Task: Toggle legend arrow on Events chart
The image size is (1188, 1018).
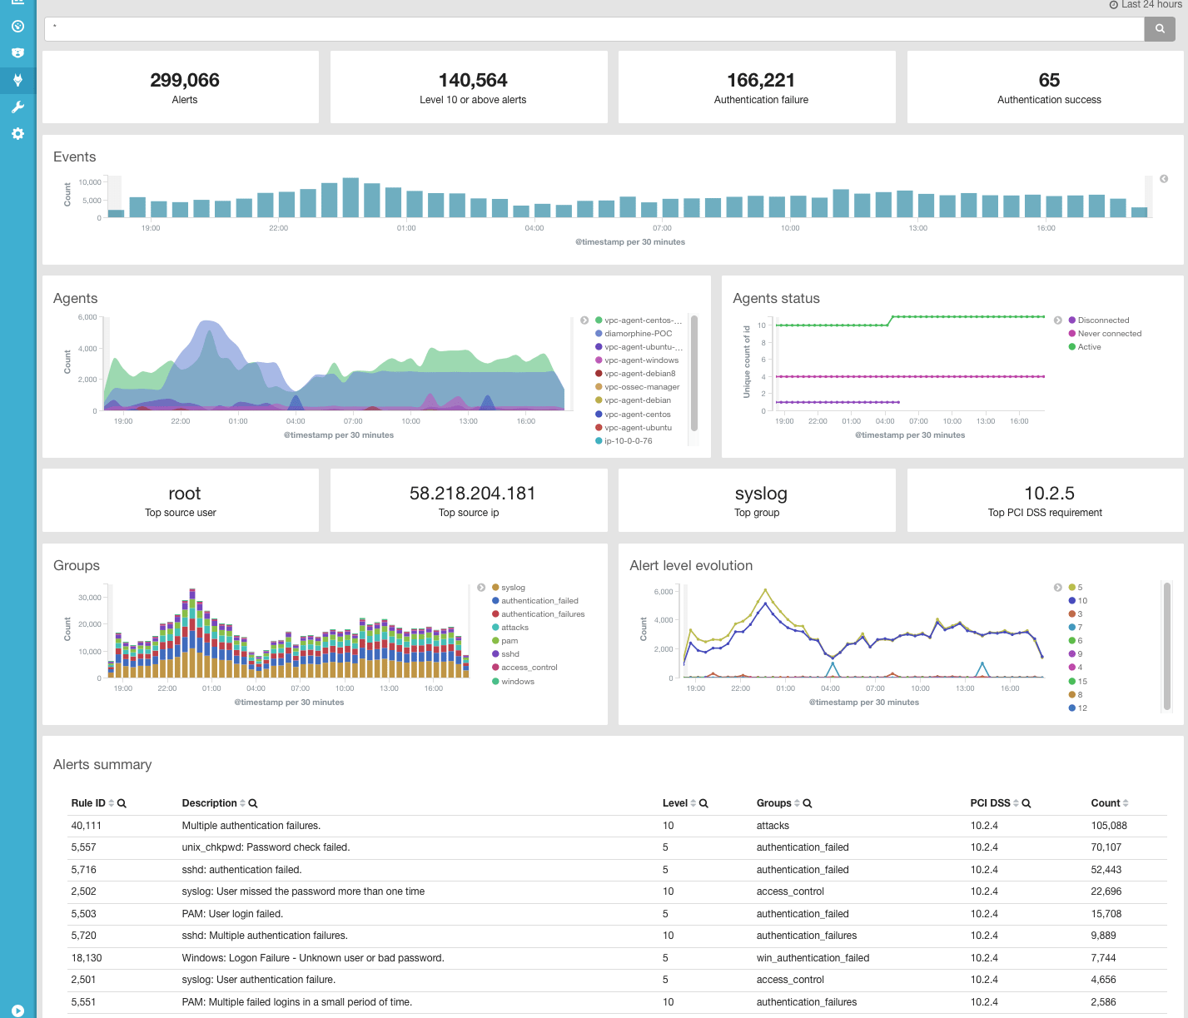Action: point(1164,179)
